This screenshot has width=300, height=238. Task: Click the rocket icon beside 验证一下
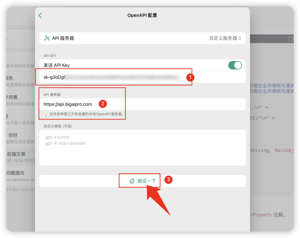pos(132,181)
